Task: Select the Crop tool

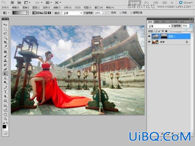Action: click(x=5, y=42)
